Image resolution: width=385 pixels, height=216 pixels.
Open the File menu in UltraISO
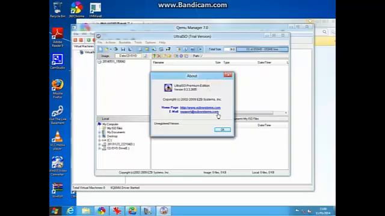coord(100,43)
